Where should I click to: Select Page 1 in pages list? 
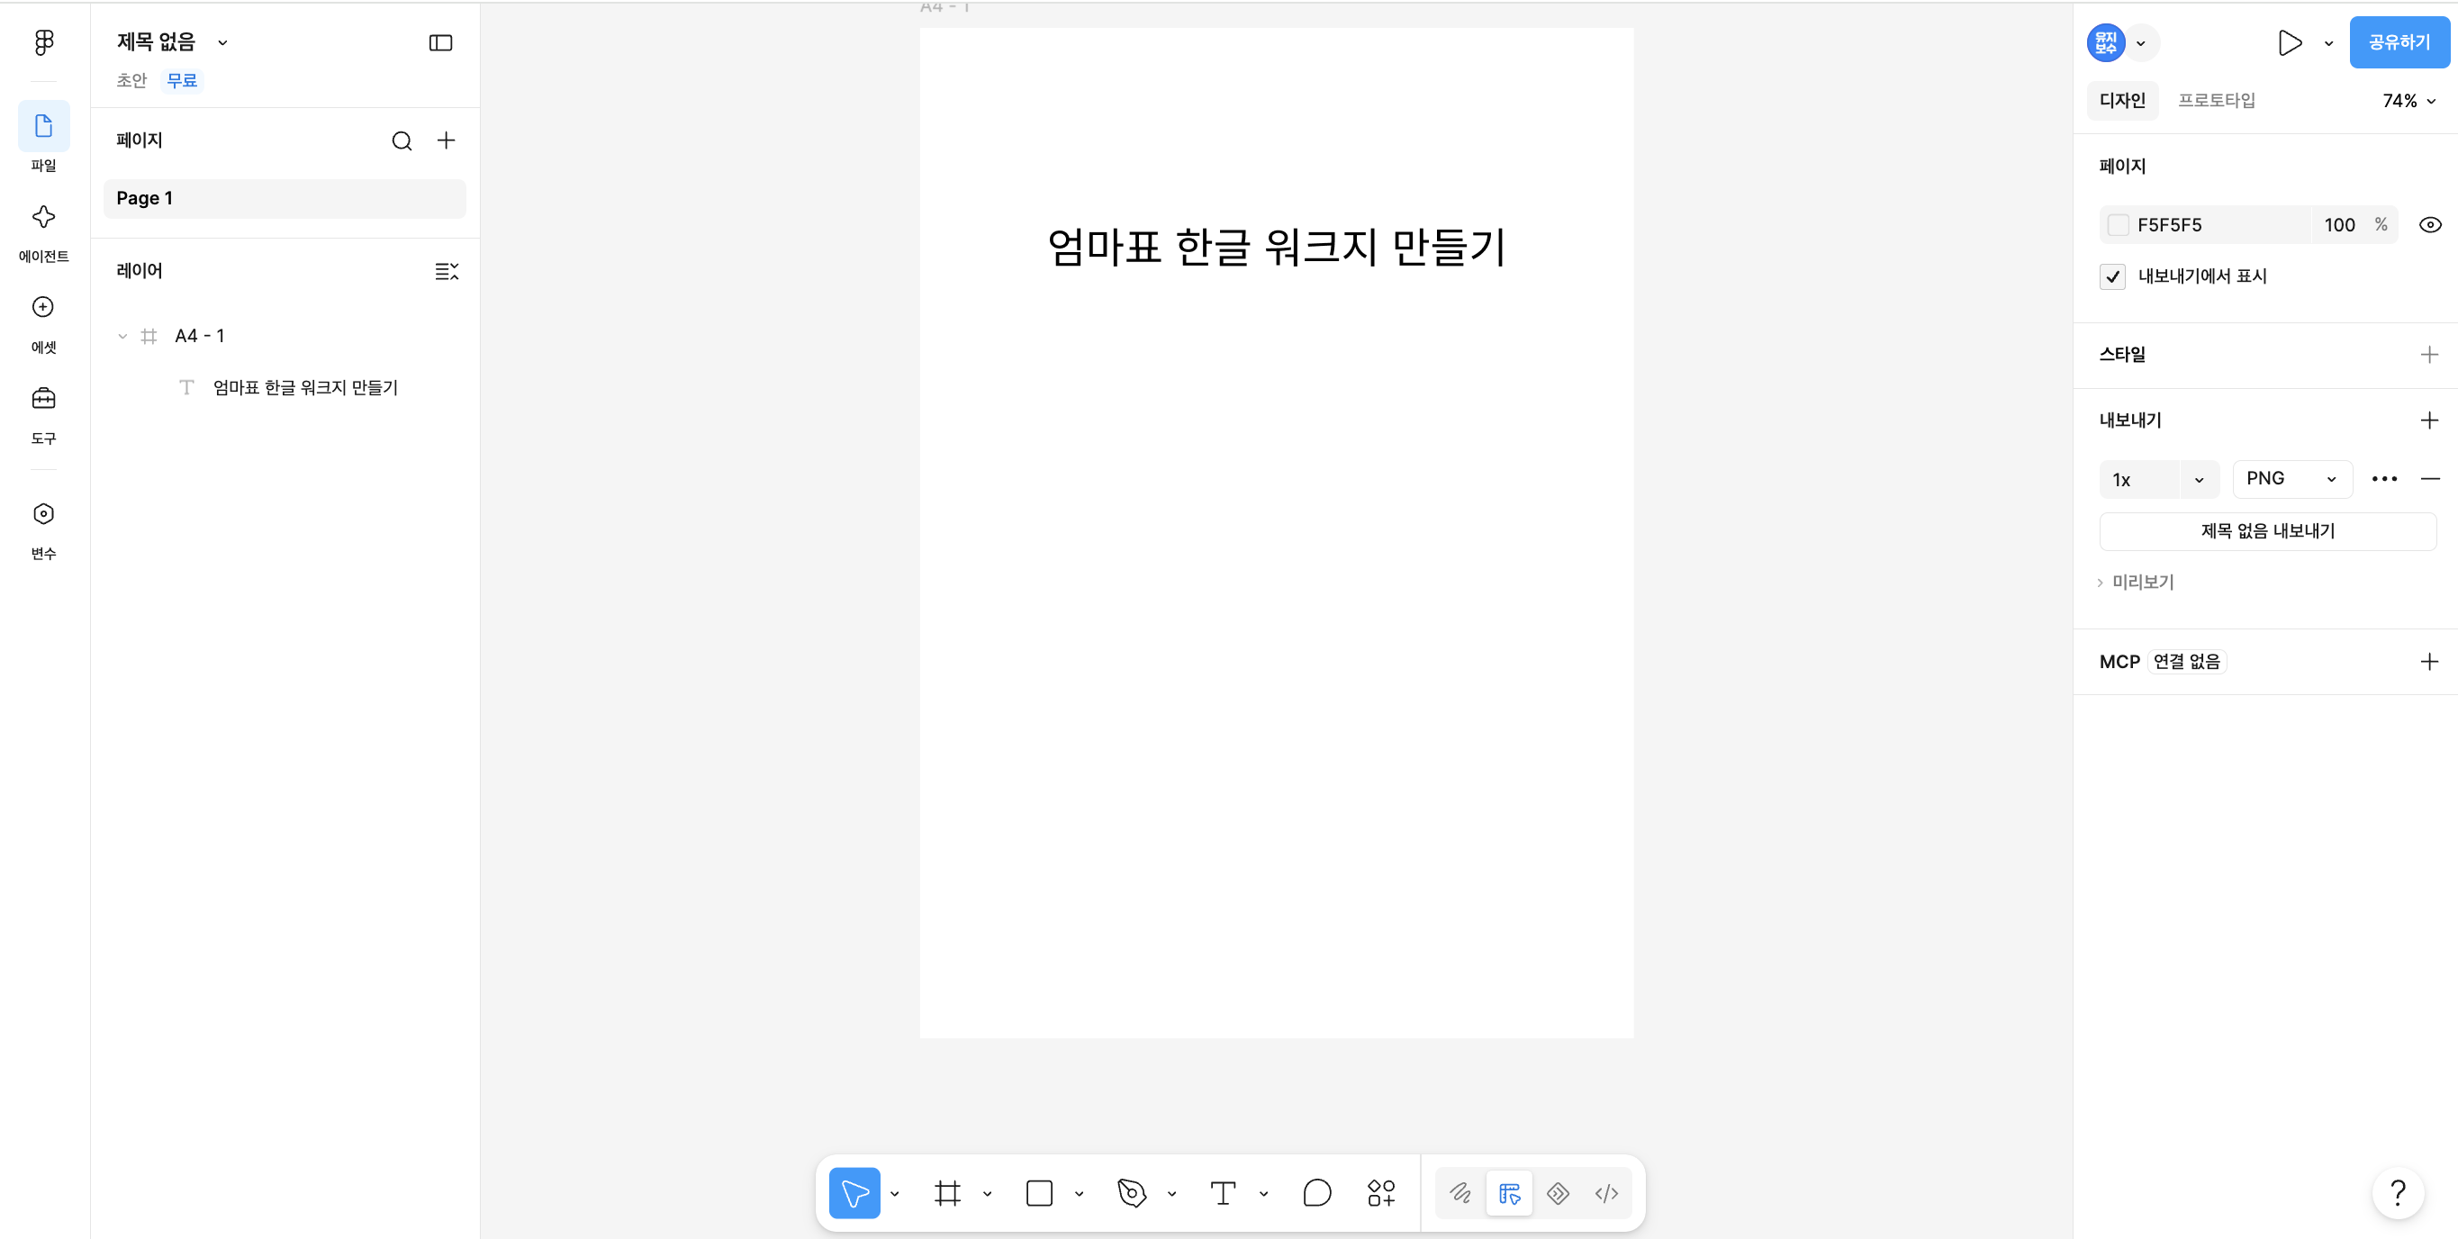pyautogui.click(x=285, y=198)
